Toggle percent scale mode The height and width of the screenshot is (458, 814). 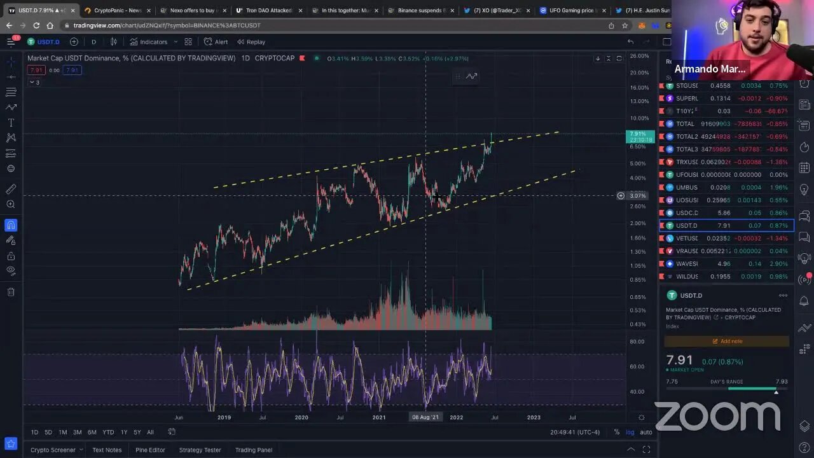616,433
